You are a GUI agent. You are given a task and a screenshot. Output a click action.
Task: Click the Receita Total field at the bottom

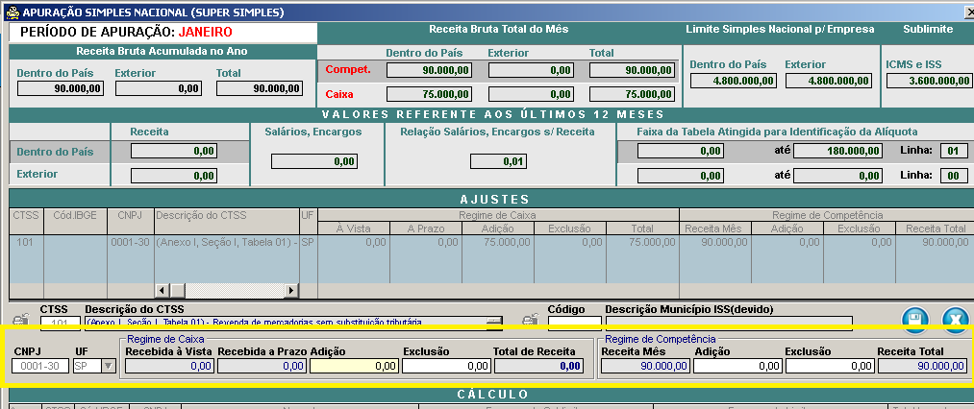(x=922, y=366)
